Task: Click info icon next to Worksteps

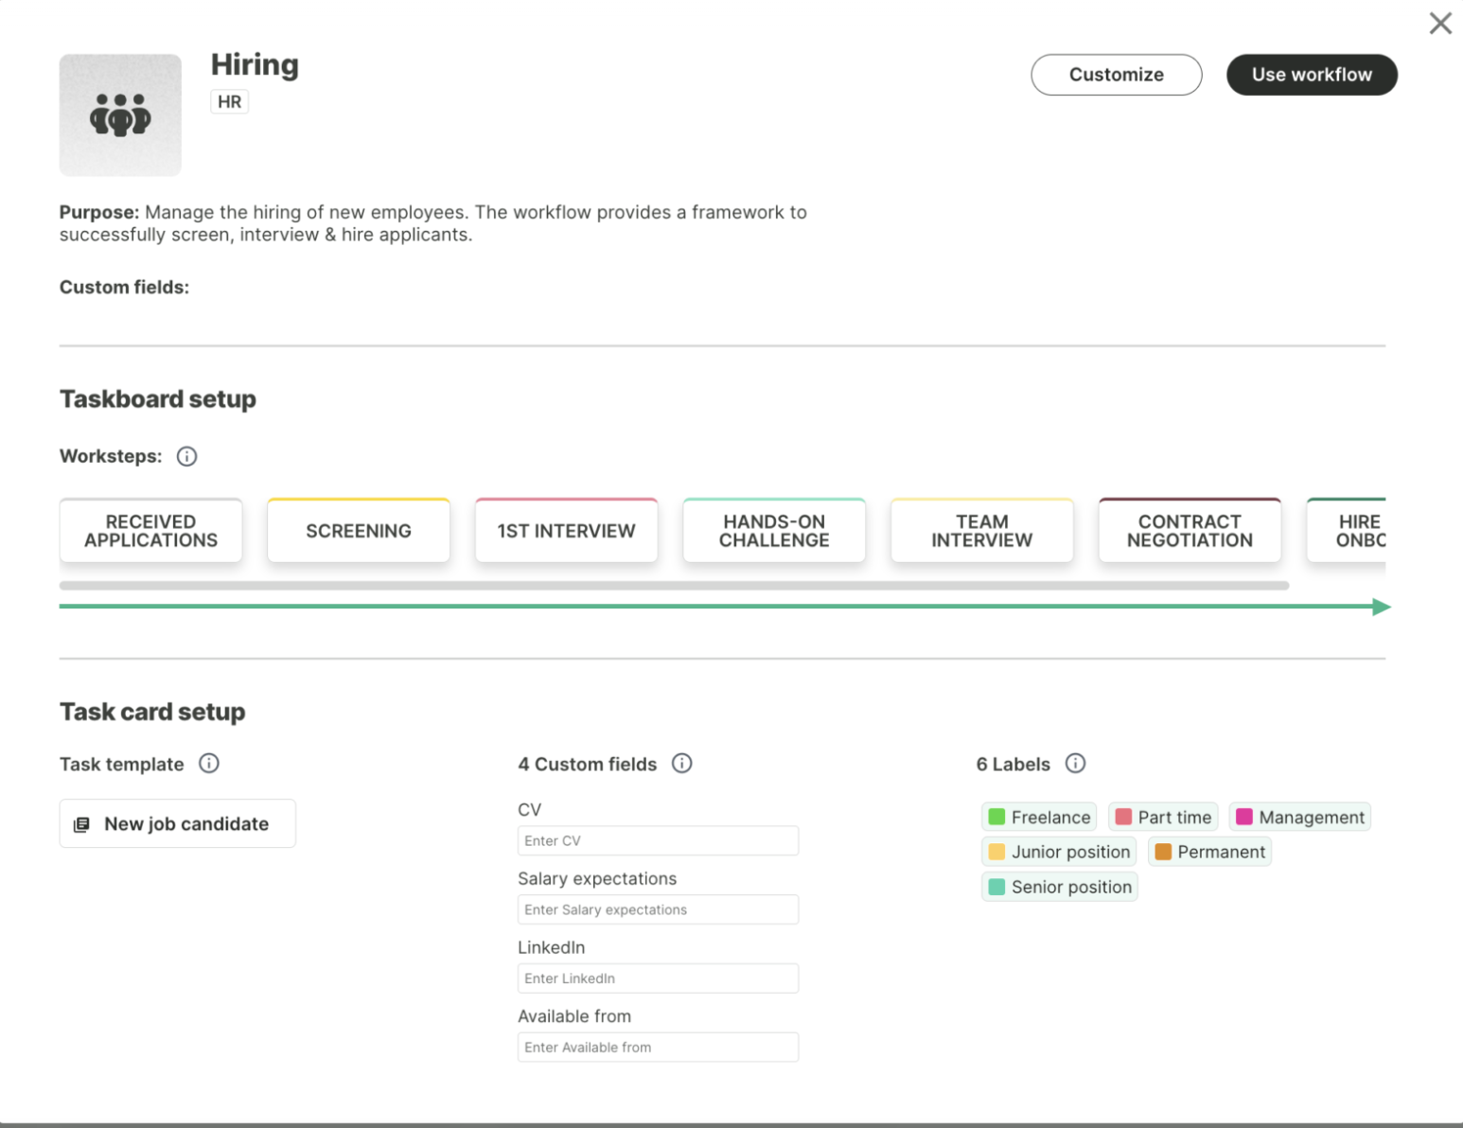Action: click(187, 456)
